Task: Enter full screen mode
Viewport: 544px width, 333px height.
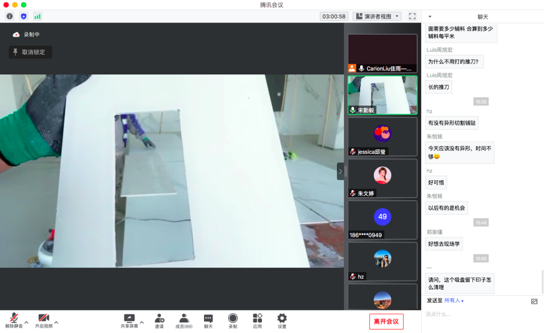Action: [412, 16]
